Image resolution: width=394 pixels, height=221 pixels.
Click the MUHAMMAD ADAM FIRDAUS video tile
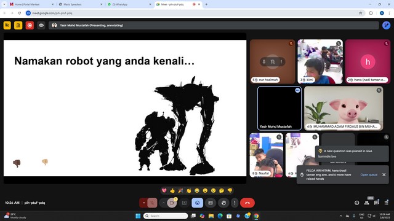(x=344, y=108)
